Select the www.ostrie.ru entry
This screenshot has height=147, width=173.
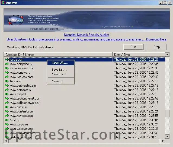click(18, 107)
